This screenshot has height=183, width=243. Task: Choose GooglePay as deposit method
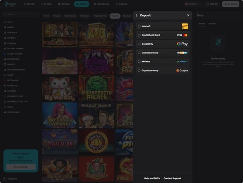coord(163,44)
